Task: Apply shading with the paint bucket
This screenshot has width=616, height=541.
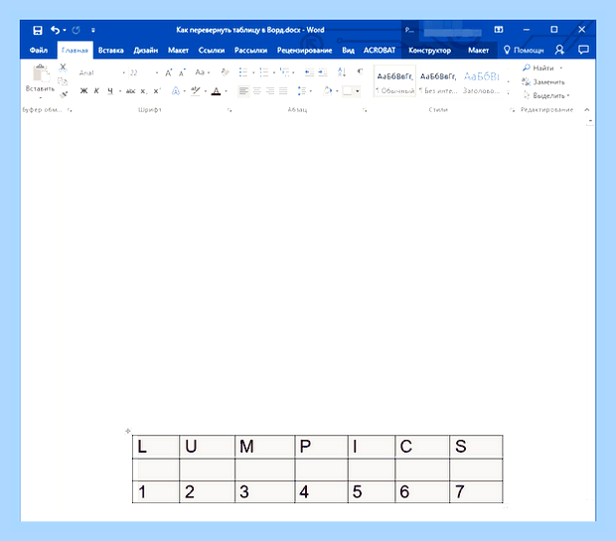Action: (x=327, y=91)
